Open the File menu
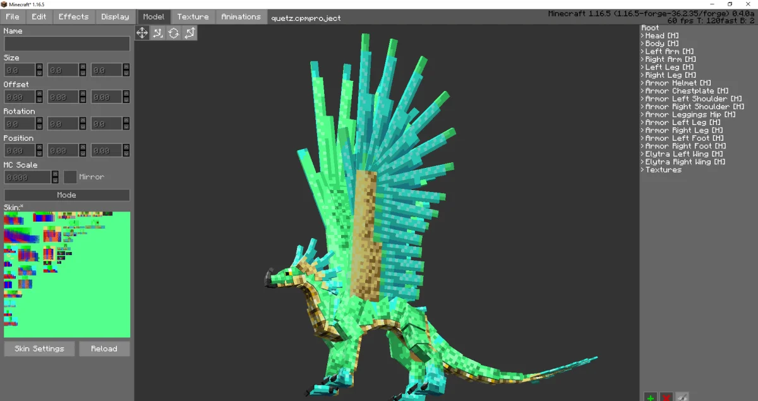The height and width of the screenshot is (401, 758). point(13,17)
